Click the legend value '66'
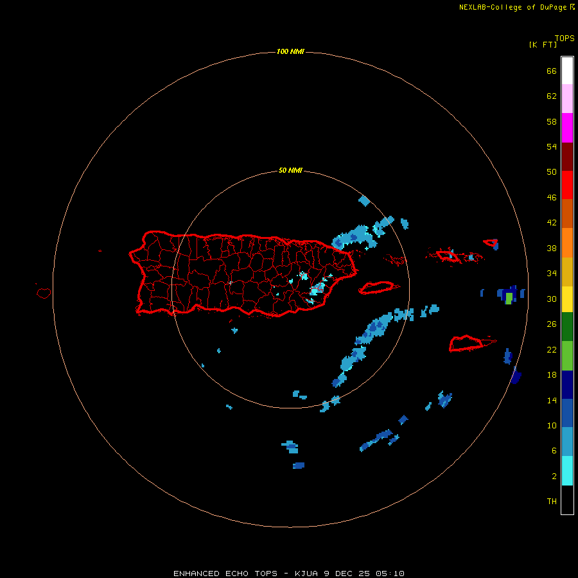The width and height of the screenshot is (578, 578). coord(552,71)
